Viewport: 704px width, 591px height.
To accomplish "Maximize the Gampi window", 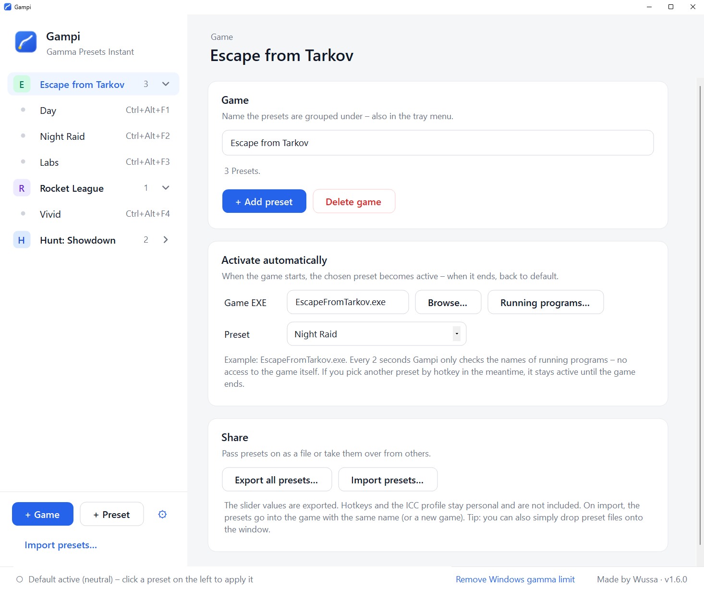I will pos(671,7).
